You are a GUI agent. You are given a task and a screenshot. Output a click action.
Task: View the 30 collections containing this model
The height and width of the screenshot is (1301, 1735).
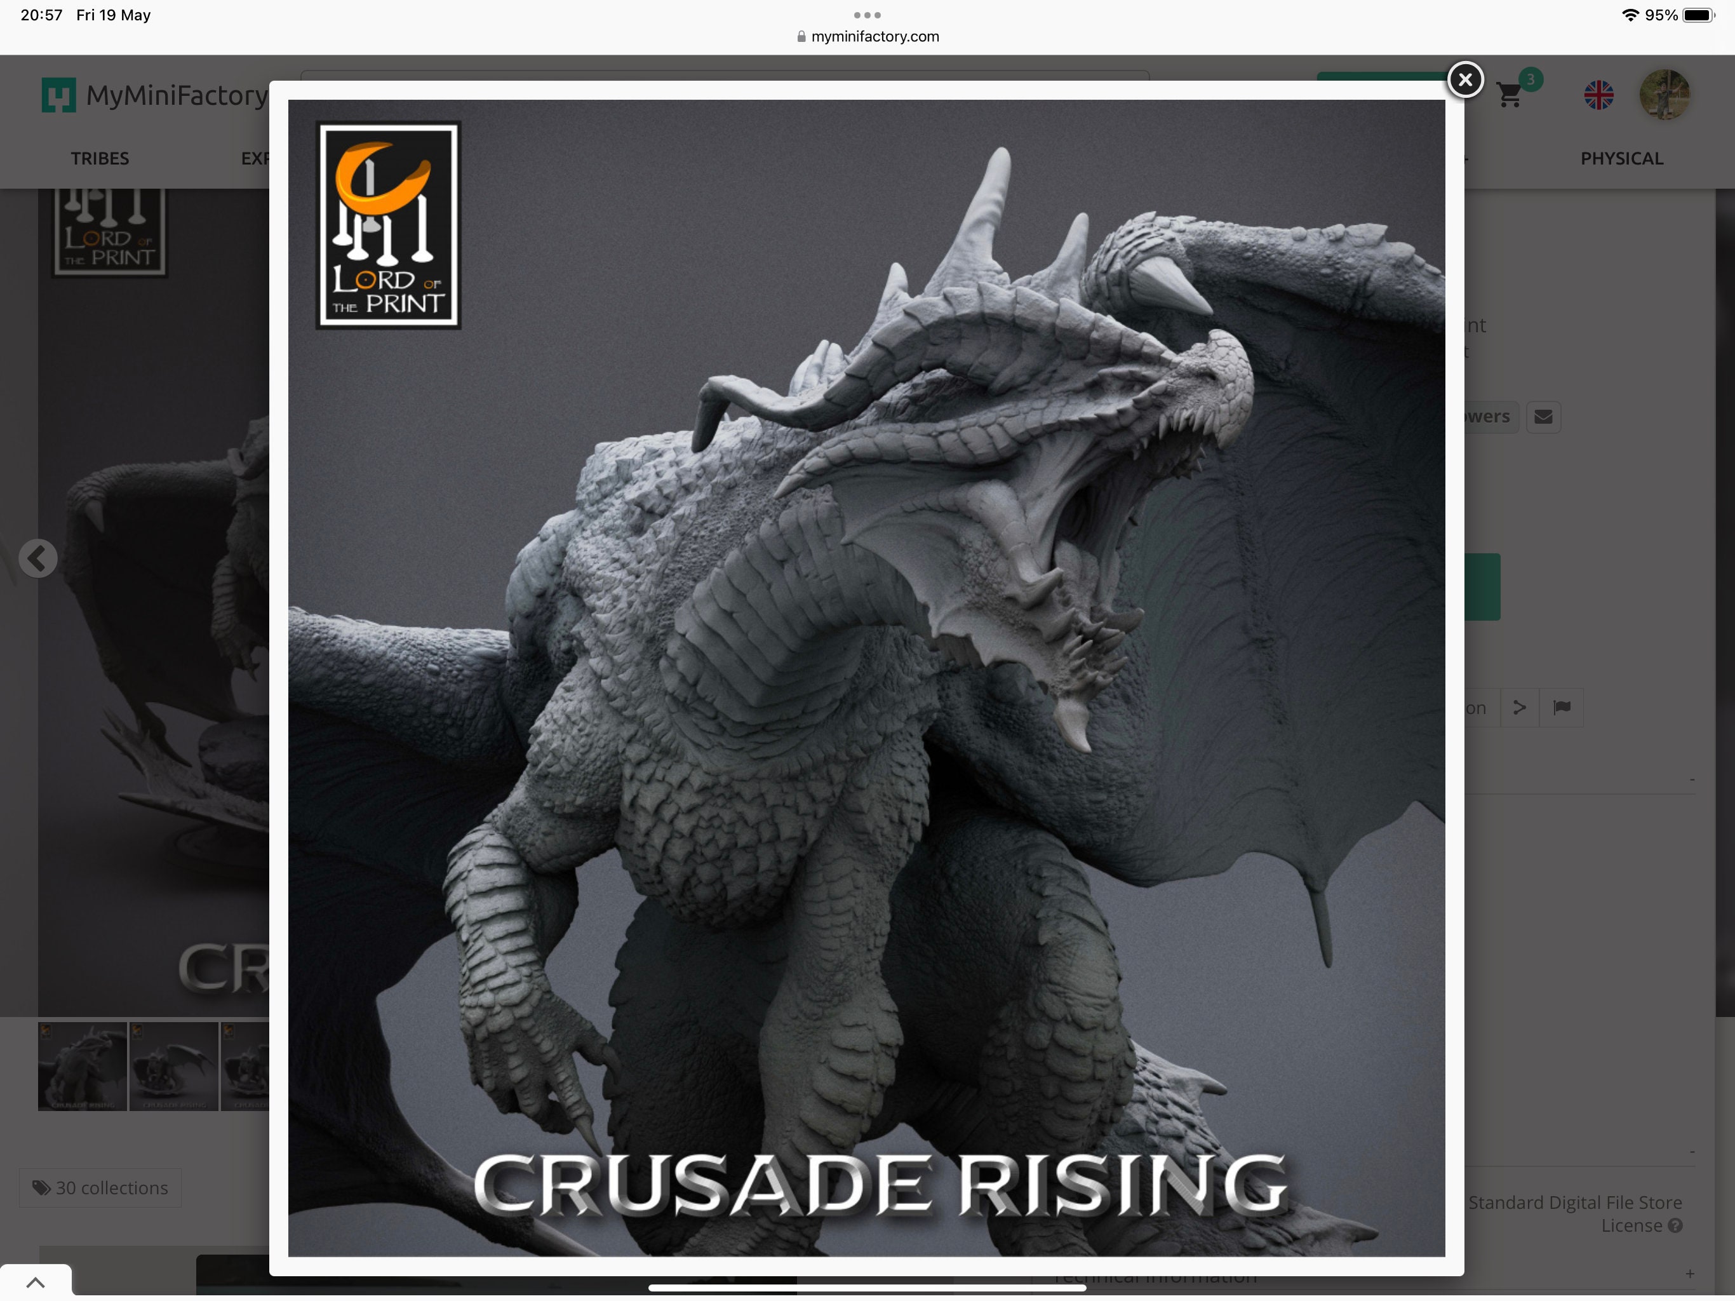pos(100,1188)
